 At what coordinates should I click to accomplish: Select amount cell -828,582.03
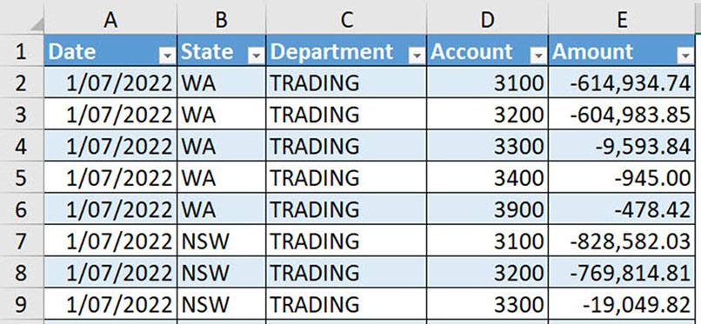click(x=622, y=241)
